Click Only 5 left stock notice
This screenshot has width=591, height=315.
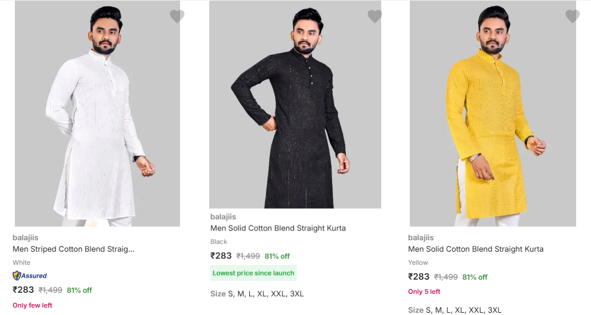(424, 292)
